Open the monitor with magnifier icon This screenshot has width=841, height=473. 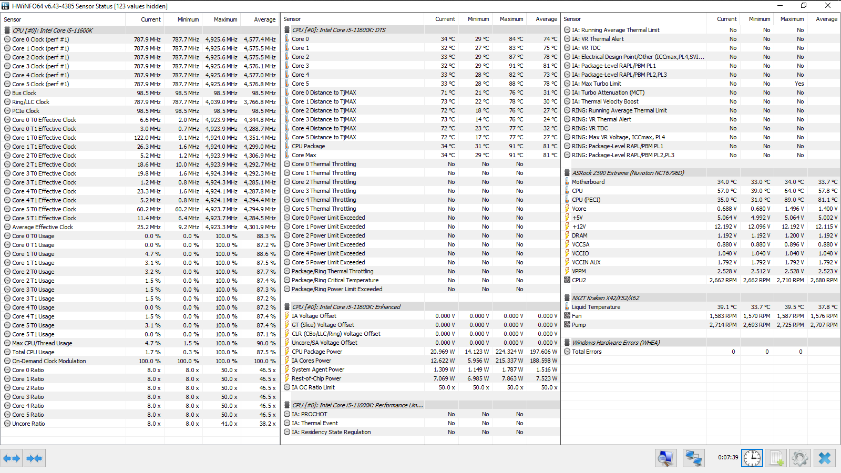coord(665,458)
